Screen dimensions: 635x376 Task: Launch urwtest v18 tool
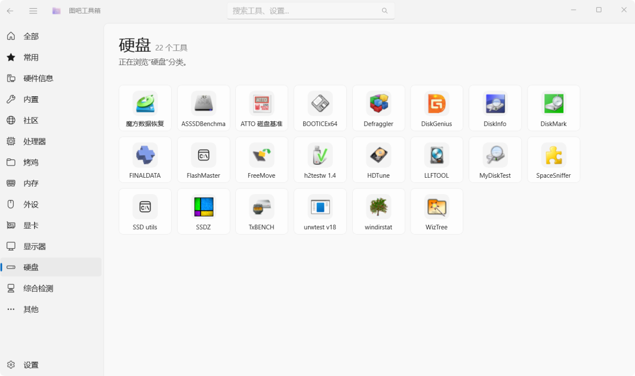click(320, 211)
